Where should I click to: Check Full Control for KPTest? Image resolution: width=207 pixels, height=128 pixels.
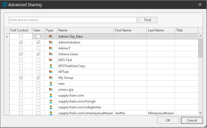(21, 72)
